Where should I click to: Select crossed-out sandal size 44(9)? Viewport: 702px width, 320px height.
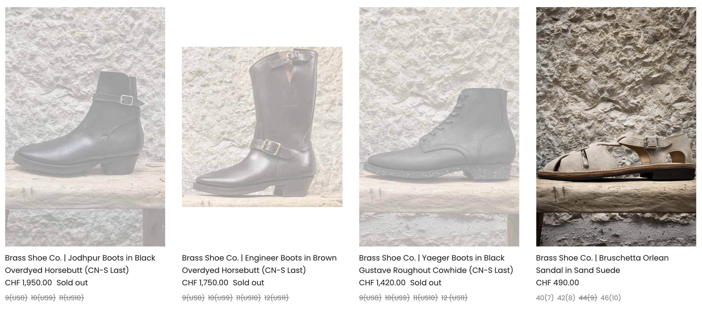588,298
